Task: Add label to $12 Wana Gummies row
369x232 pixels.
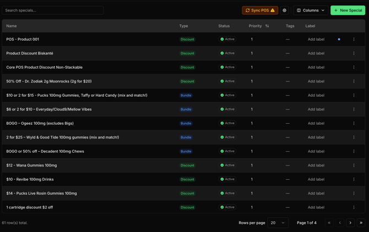Action: [316, 165]
